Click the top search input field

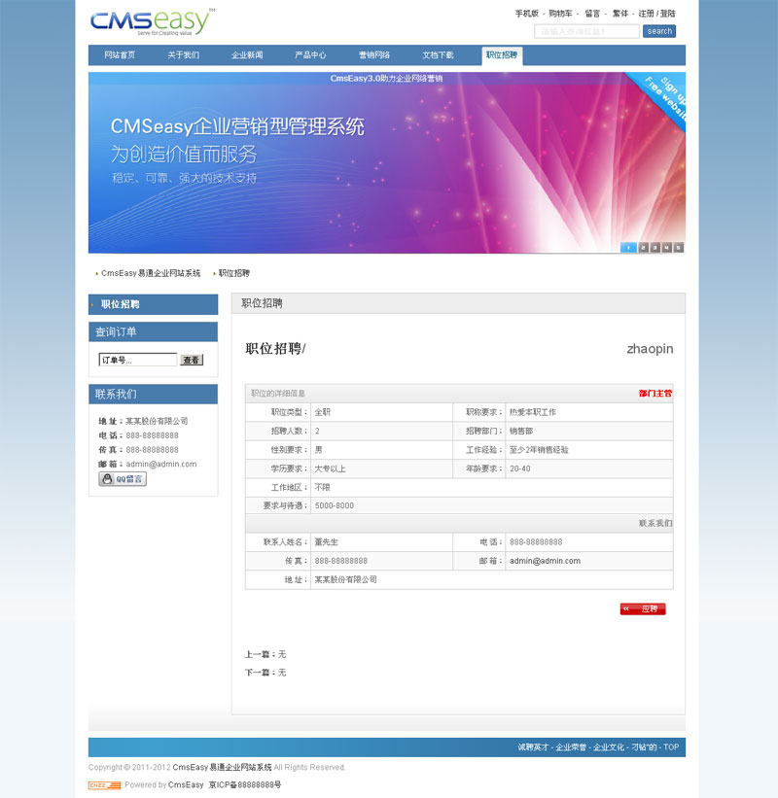[x=586, y=31]
